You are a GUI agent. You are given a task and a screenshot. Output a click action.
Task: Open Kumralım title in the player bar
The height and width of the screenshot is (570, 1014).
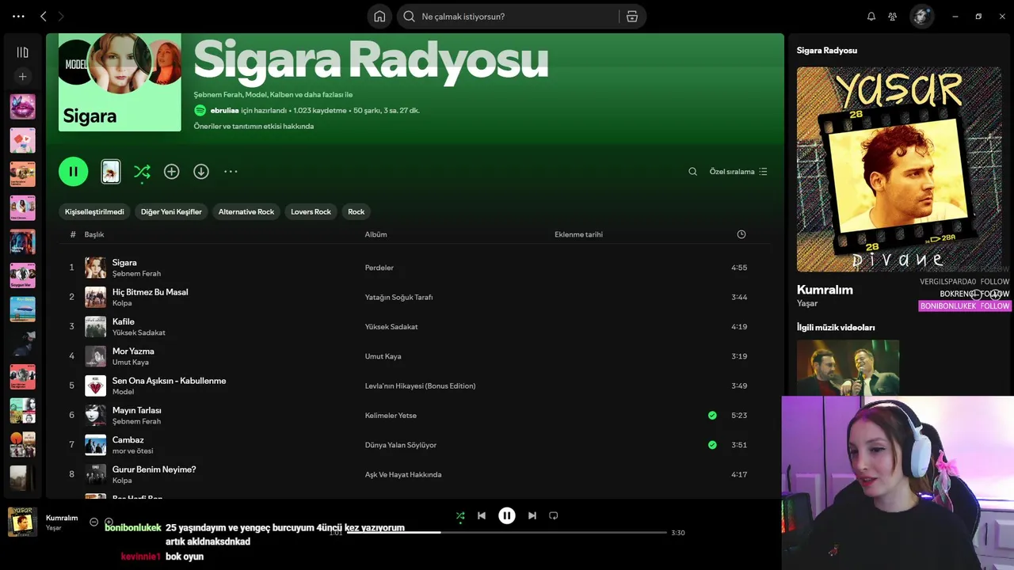pos(62,518)
